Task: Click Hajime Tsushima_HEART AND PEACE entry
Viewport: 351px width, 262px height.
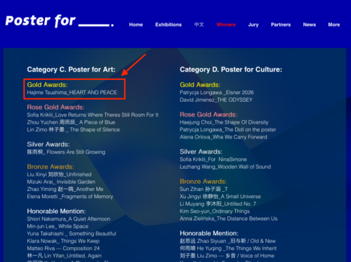Action: pyautogui.click(x=72, y=93)
